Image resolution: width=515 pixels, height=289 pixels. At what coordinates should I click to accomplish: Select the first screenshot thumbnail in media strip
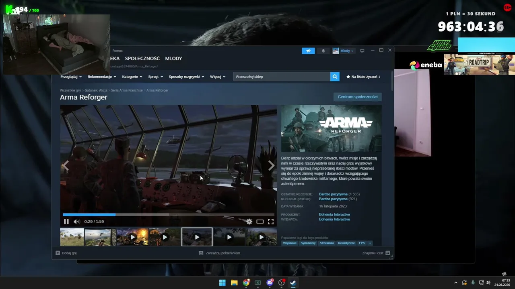pyautogui.click(x=72, y=237)
